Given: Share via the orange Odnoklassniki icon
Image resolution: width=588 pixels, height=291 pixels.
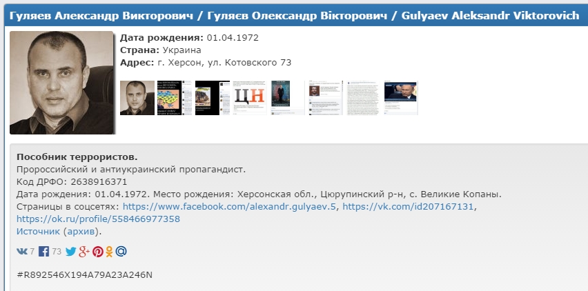Looking at the screenshot, I should [x=109, y=252].
